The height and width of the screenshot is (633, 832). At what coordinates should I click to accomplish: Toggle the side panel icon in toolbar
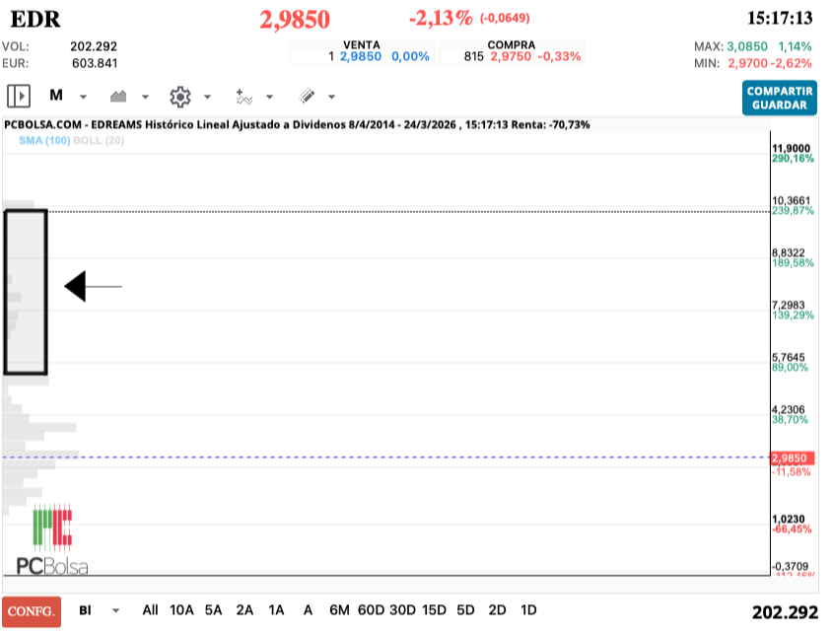19,97
